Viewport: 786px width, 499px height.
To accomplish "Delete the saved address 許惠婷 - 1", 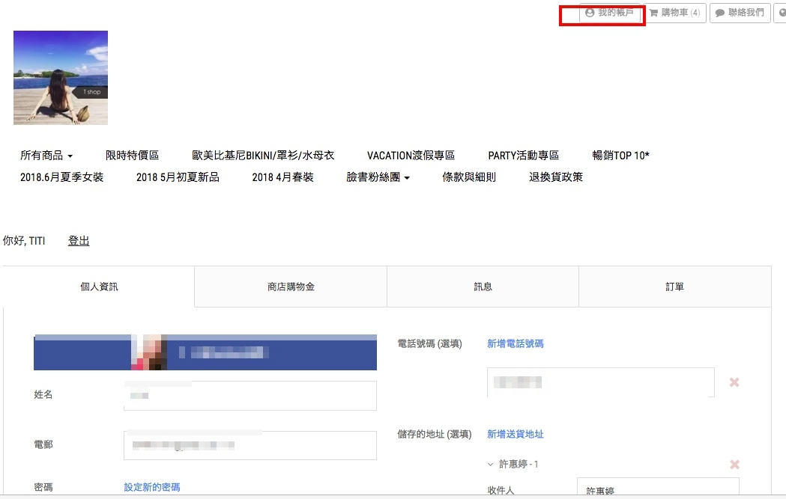I will point(734,465).
